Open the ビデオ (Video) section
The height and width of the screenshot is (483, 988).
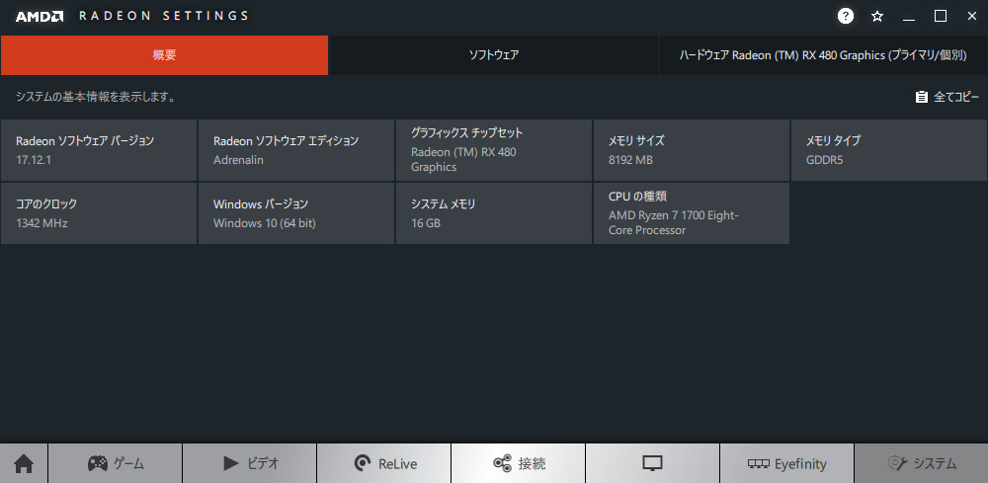pyautogui.click(x=250, y=463)
